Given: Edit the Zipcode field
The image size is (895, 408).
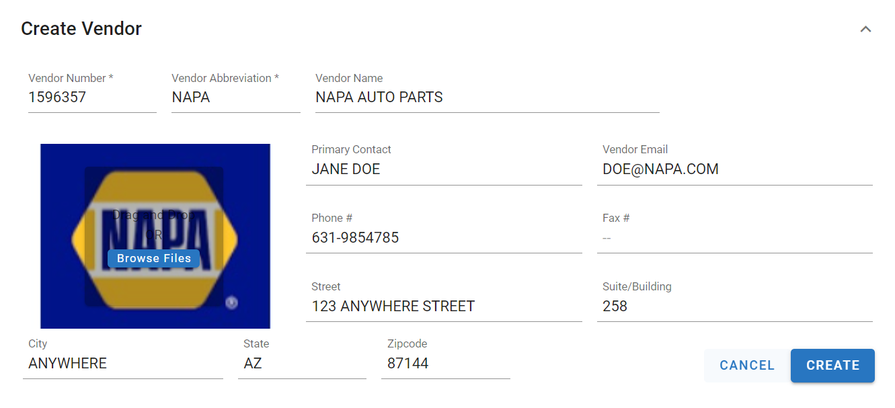Looking at the screenshot, I should [445, 364].
